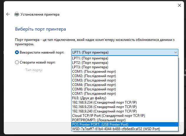Collapse the port dropdown using its chevron

[x=175, y=52]
